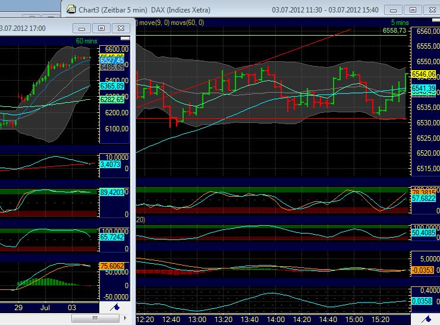Minimize the 60 mins chart window
The height and width of the screenshot is (325, 440).
(x=82, y=28)
